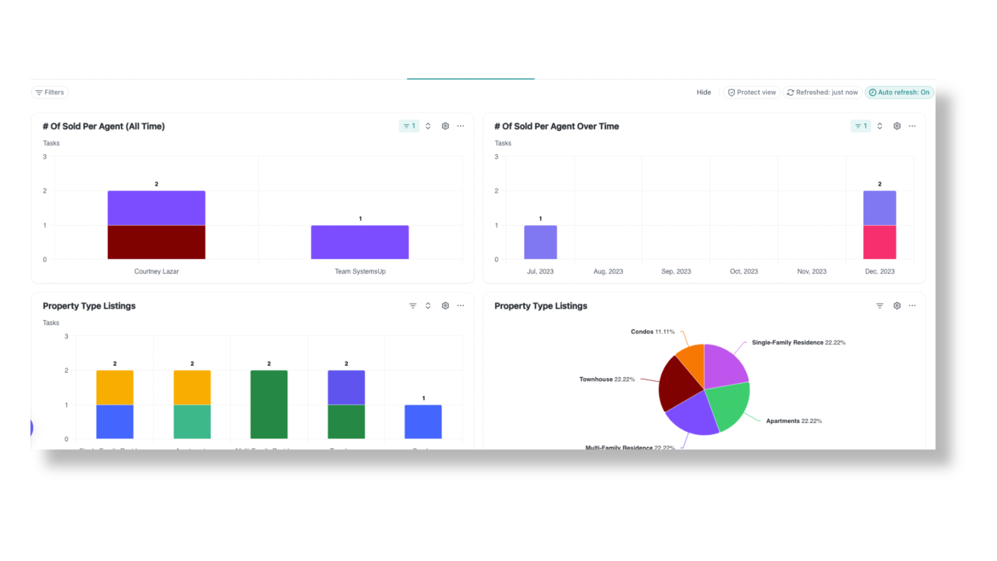Viewport: 997px width, 561px height.
Task: Click the filter icon on Property Type Listings pie chart
Action: point(880,305)
